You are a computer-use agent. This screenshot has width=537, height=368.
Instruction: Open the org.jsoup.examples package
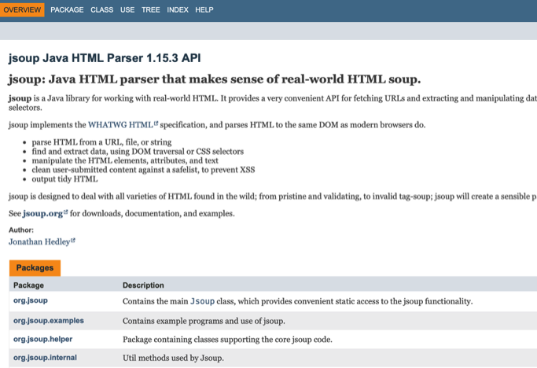coord(49,321)
